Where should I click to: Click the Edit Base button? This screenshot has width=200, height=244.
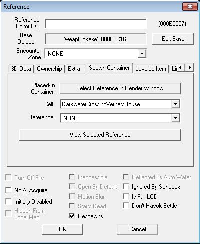tap(173, 39)
